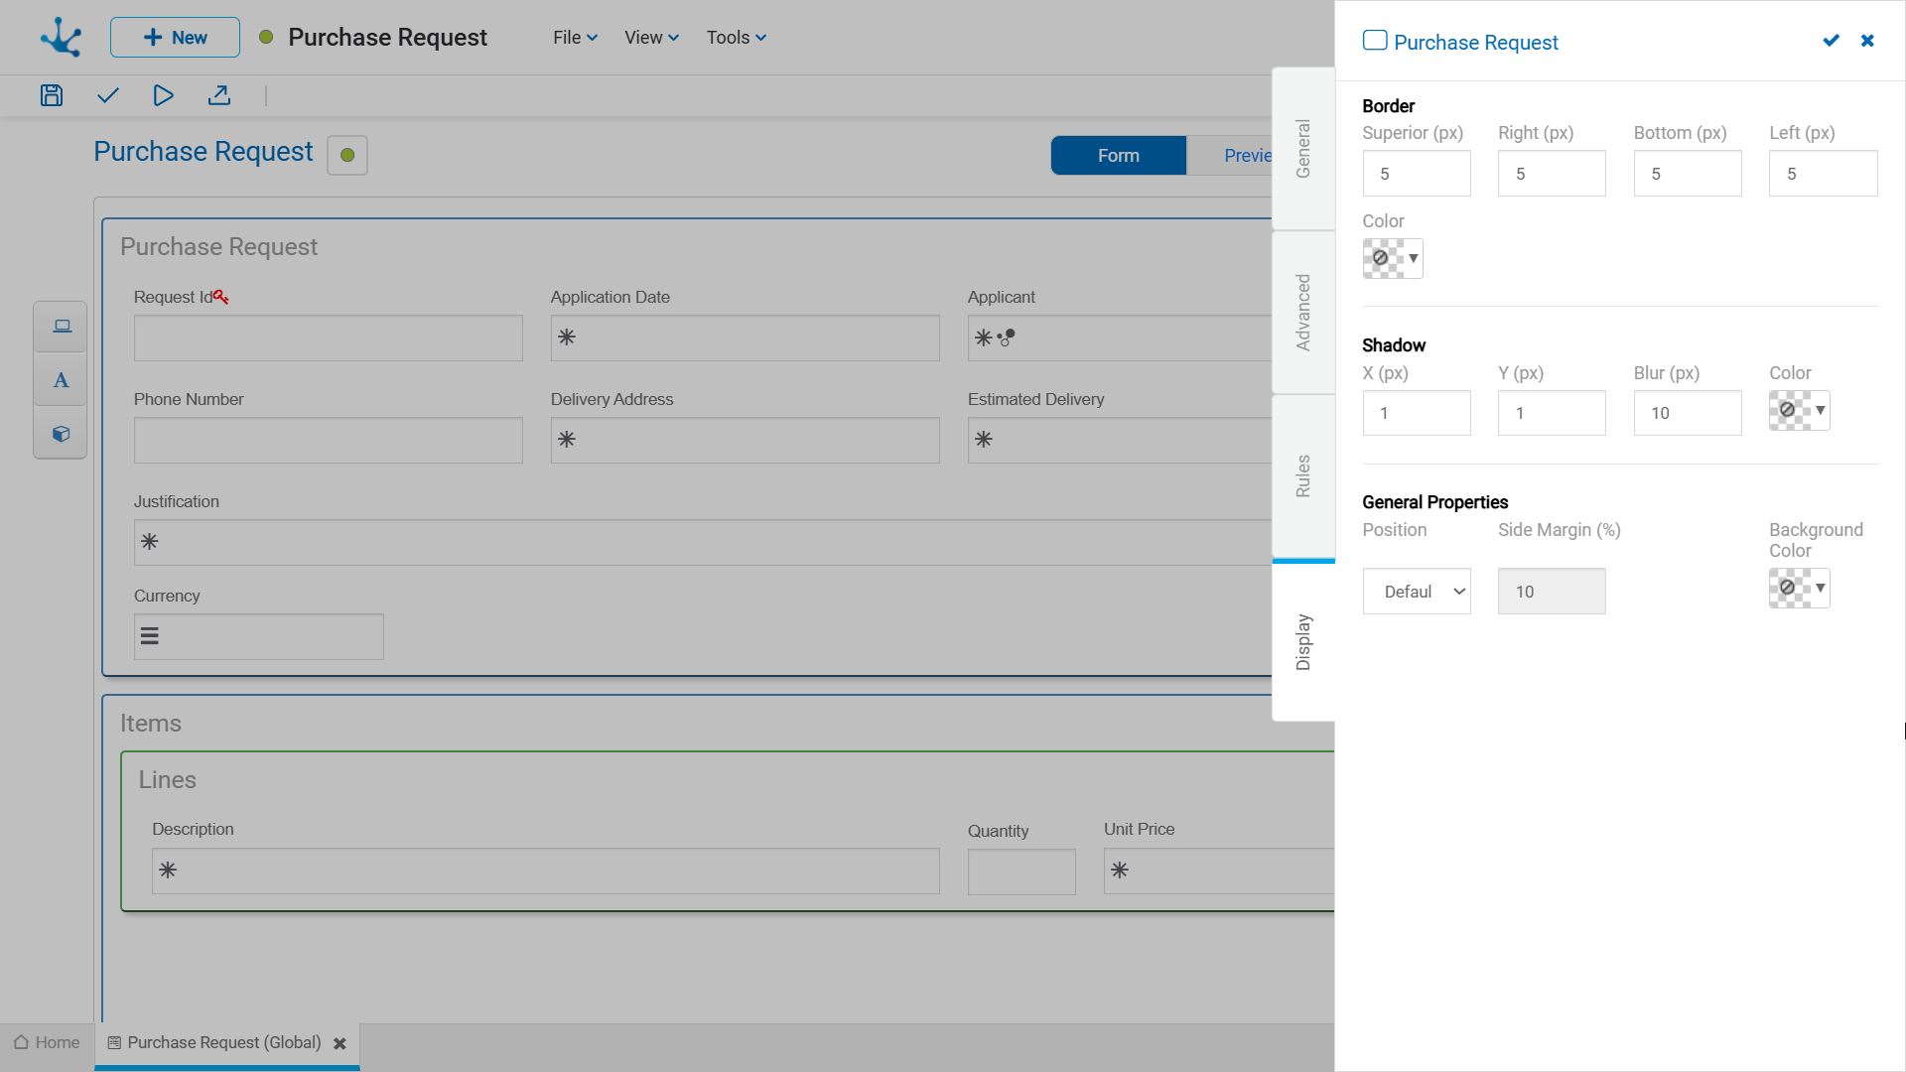The image size is (1906, 1072).
Task: Switch to the Advanced side tab
Action: pos(1303,313)
